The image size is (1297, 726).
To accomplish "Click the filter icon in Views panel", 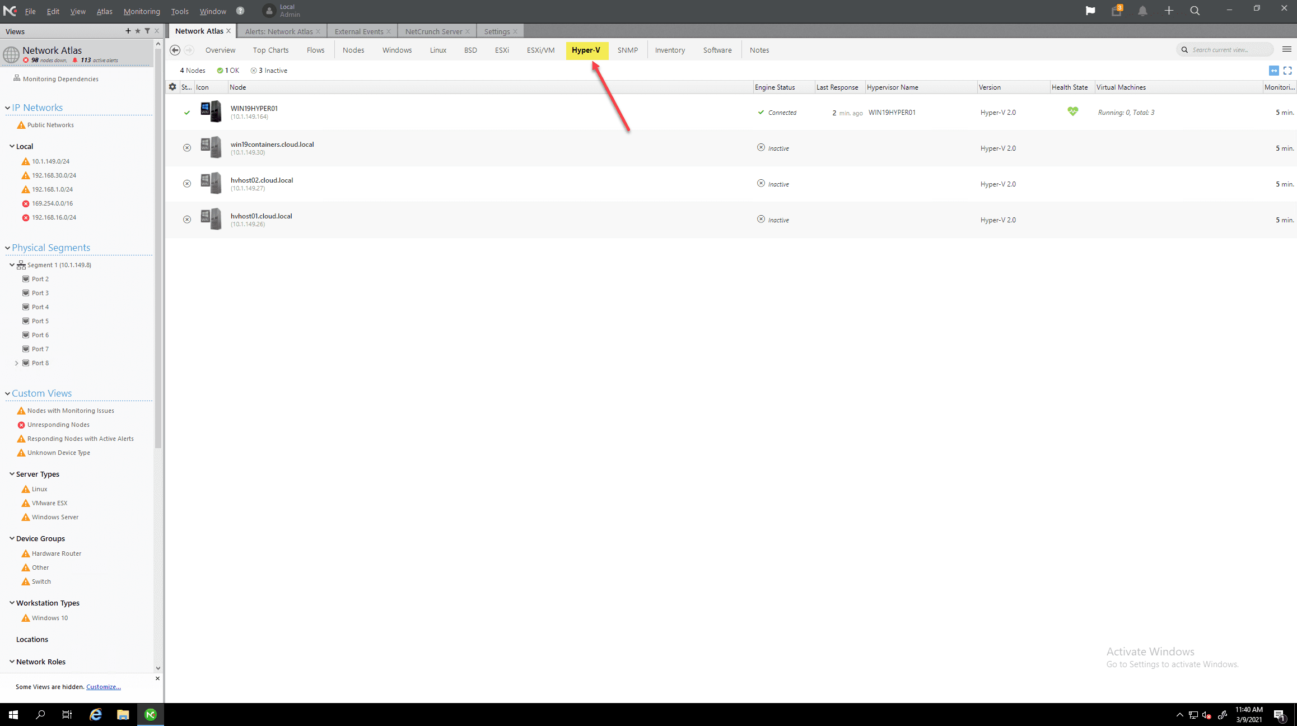I will tap(147, 31).
